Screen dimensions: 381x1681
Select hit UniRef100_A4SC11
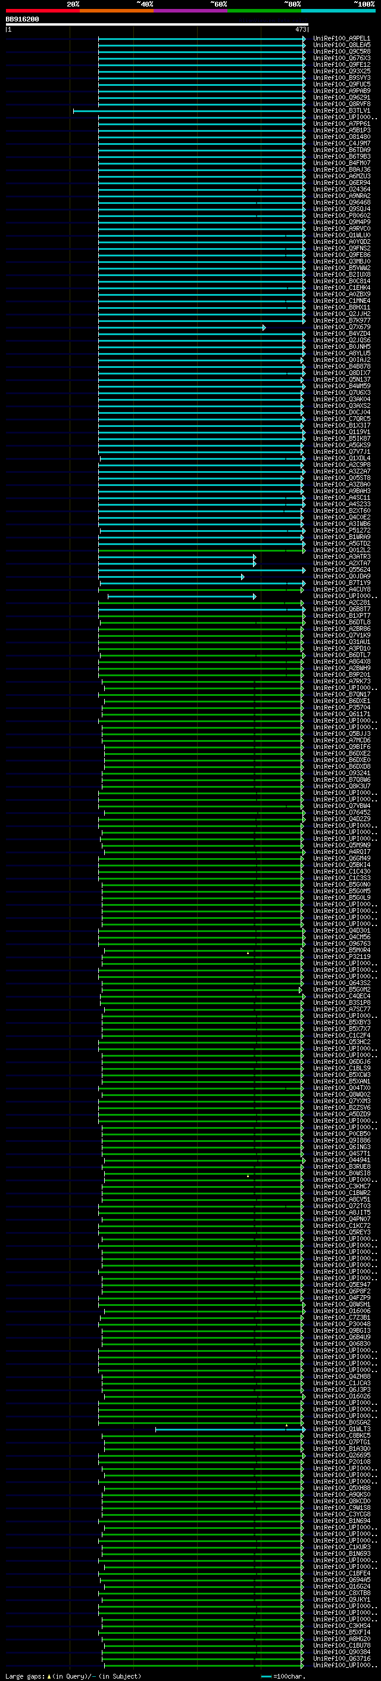[x=341, y=498]
